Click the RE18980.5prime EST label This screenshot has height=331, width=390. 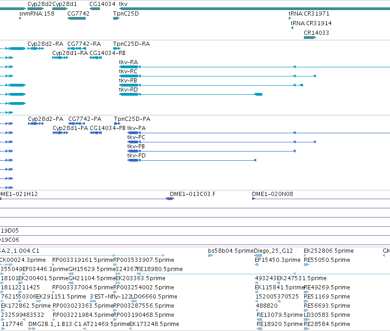coord(159,269)
